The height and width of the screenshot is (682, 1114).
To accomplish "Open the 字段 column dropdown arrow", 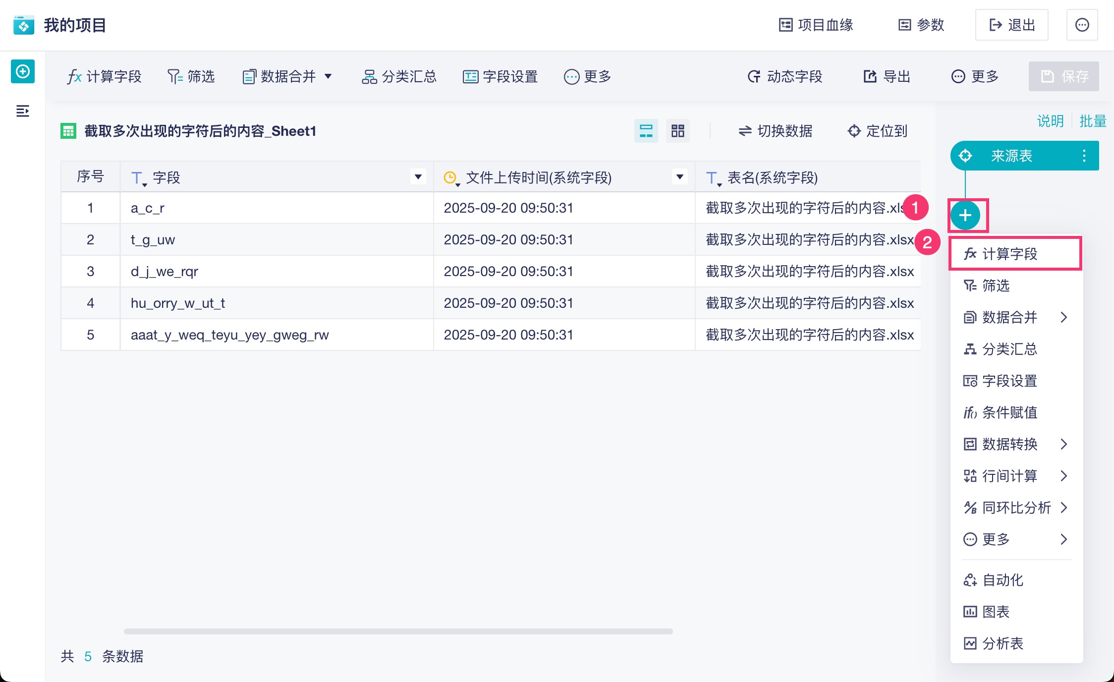I will pyautogui.click(x=418, y=176).
